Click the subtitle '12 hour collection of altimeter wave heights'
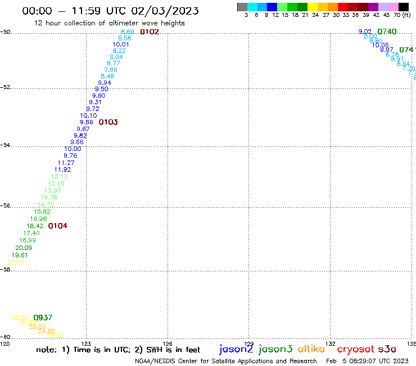 tap(109, 23)
